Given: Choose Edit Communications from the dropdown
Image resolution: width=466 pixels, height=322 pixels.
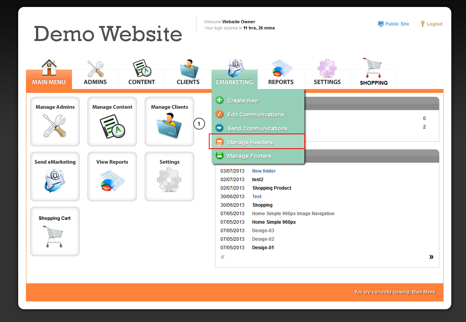Looking at the screenshot, I should point(255,115).
